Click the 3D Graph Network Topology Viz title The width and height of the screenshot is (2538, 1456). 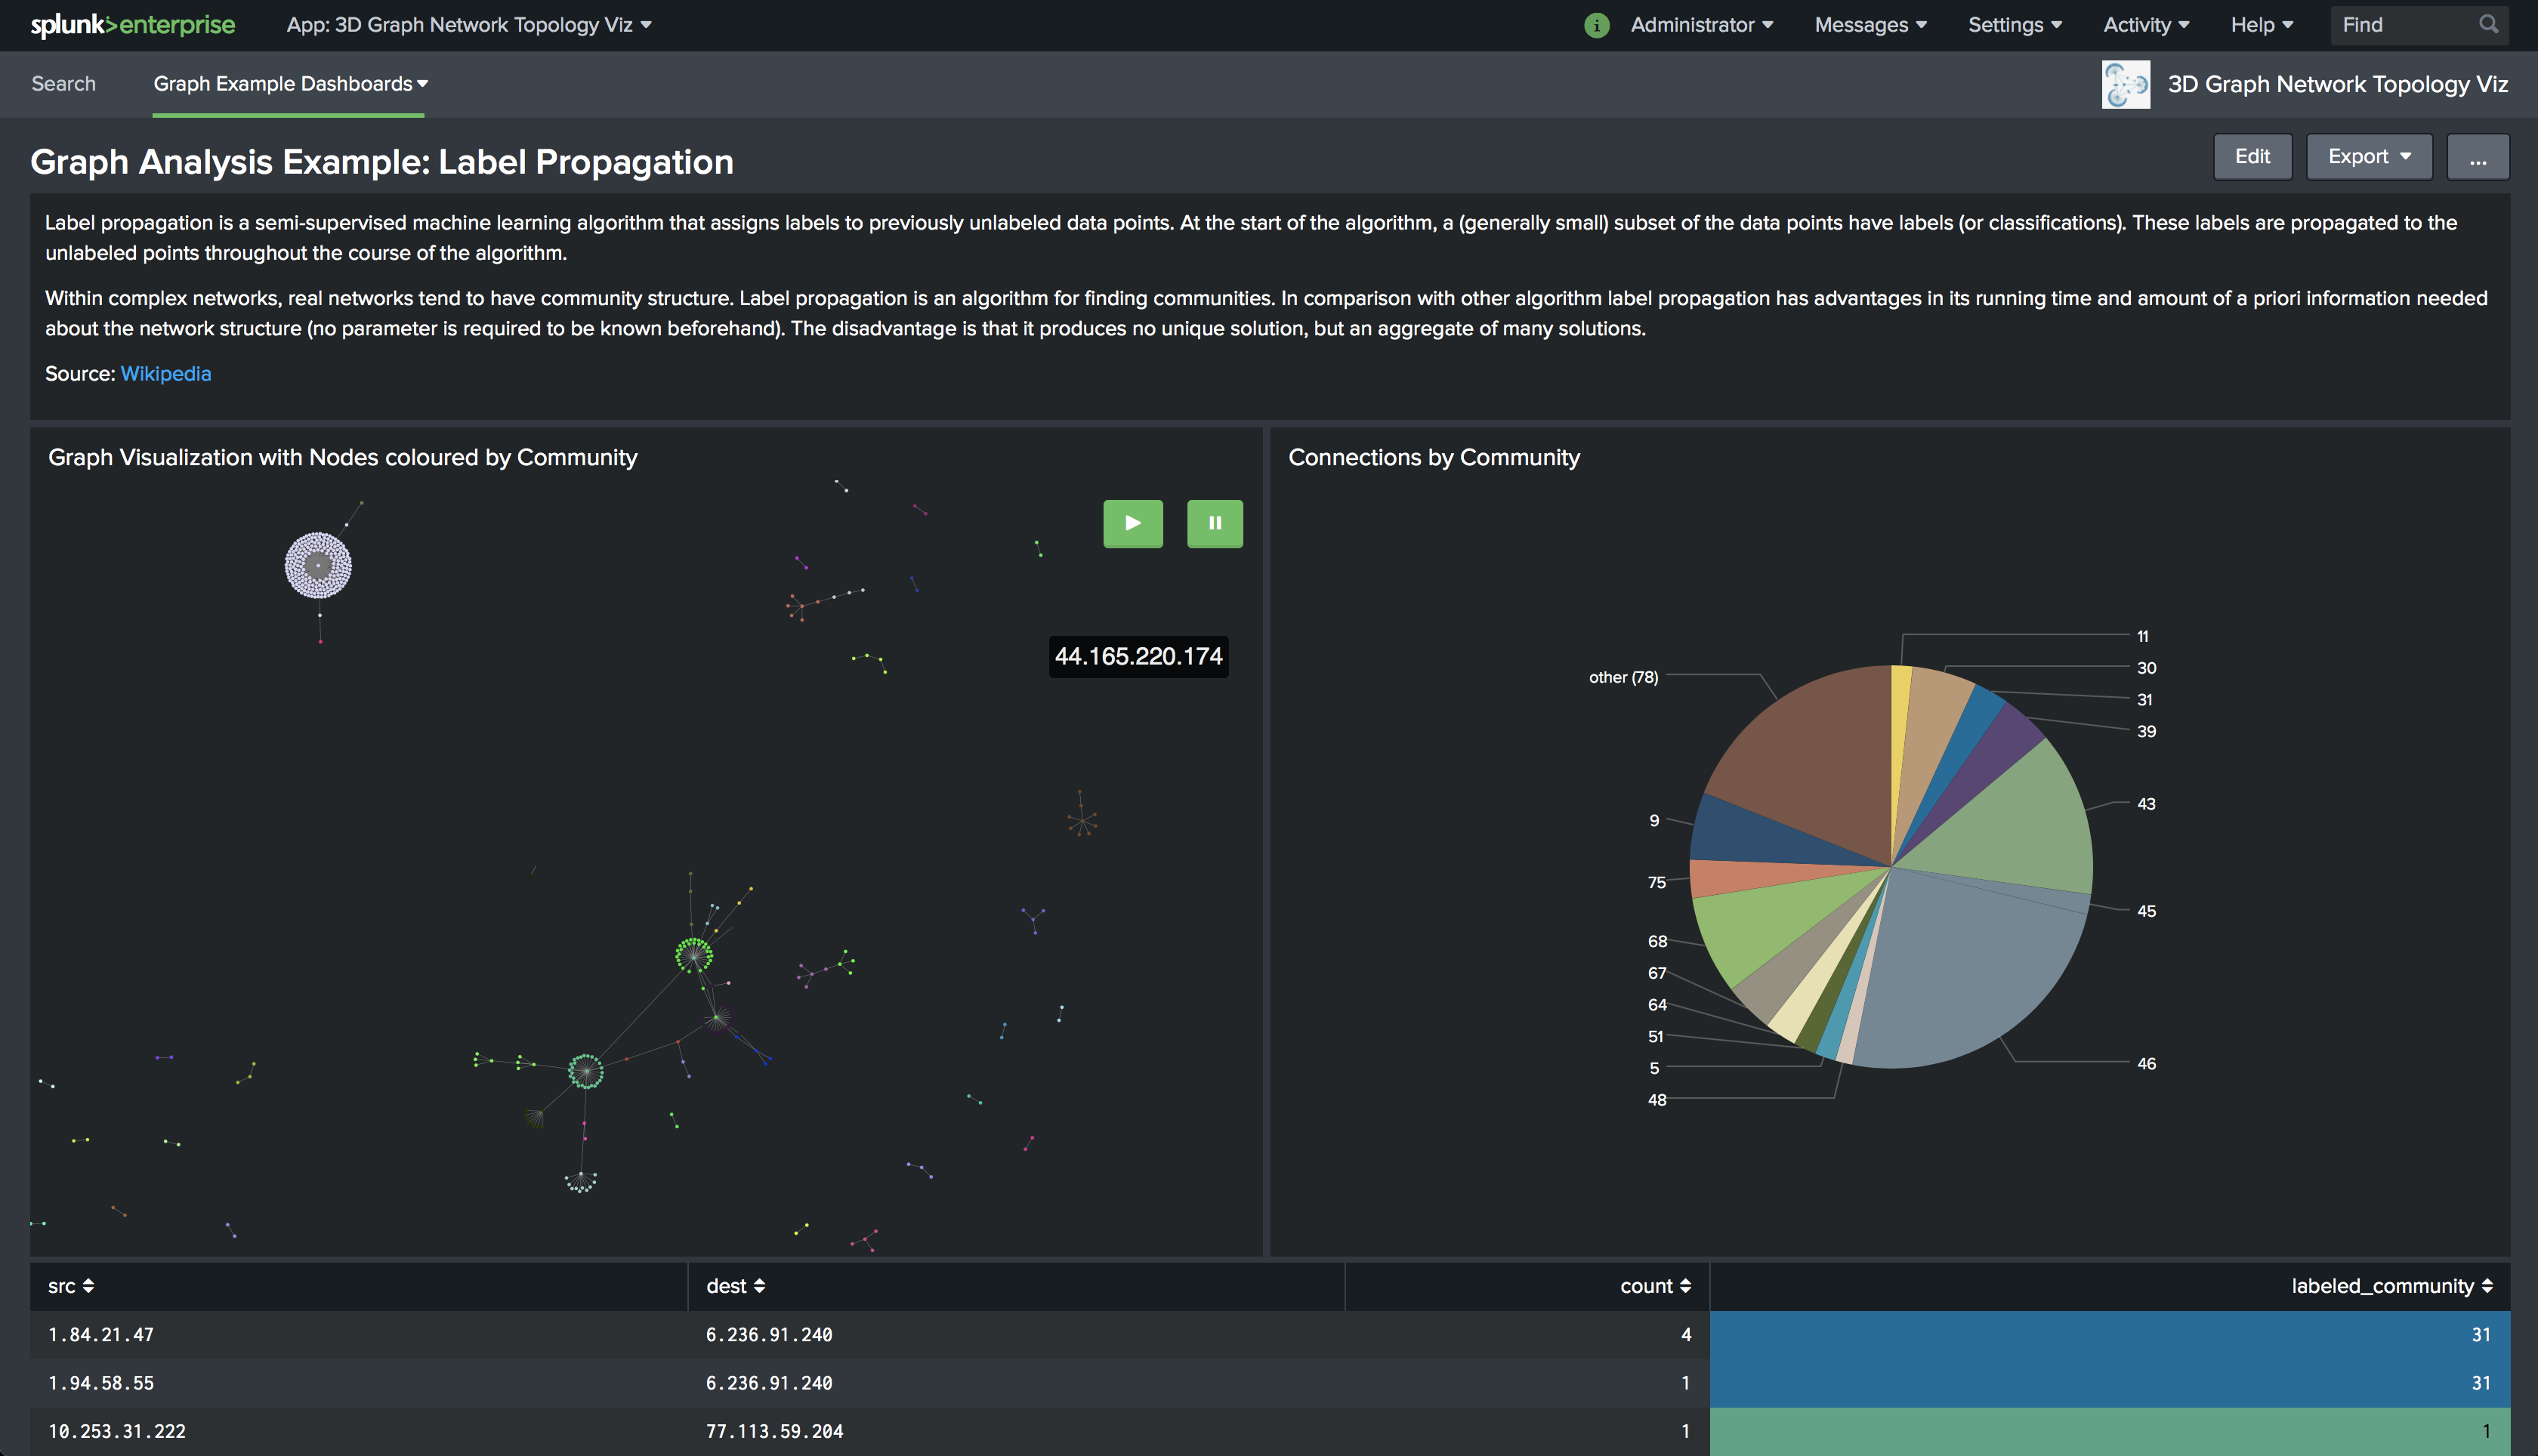point(2338,84)
